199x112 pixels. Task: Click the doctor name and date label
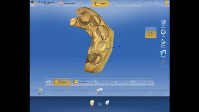pos(47,3)
